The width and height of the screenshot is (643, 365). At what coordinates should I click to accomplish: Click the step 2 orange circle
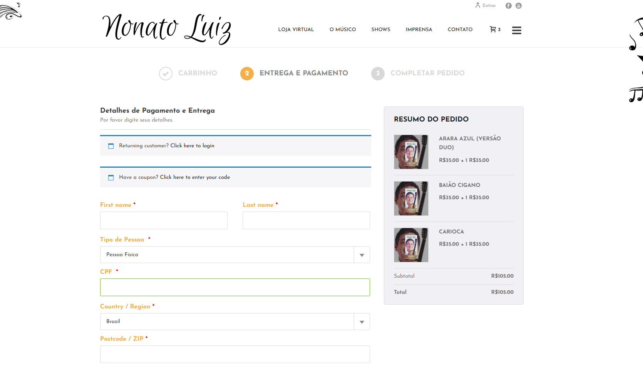pyautogui.click(x=247, y=73)
